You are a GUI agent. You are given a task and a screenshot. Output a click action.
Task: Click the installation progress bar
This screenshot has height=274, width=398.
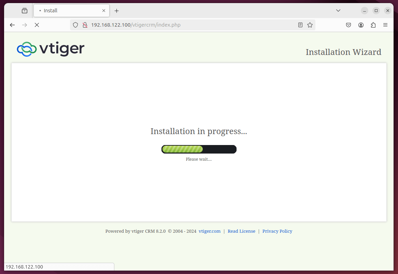point(199,149)
